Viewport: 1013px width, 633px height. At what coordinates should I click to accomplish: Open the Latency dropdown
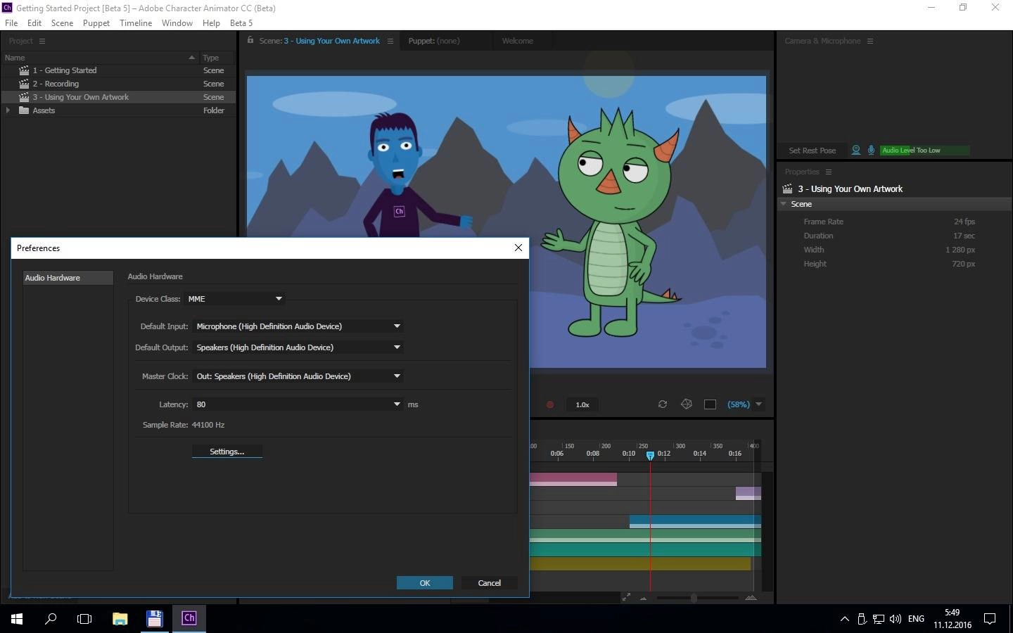[x=298, y=404]
